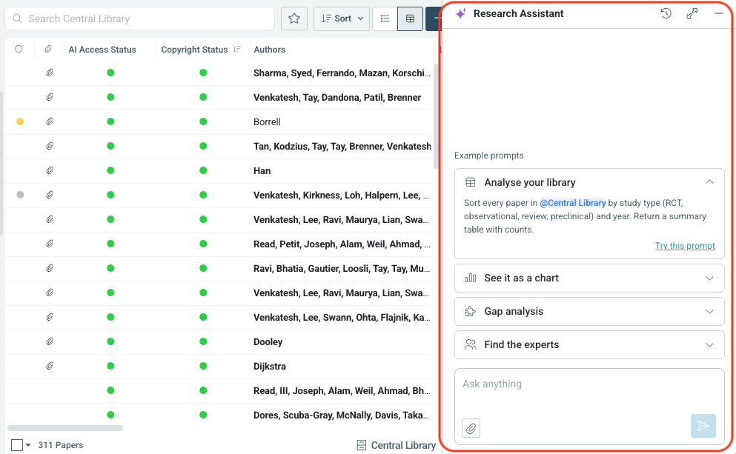Click the 311 Papers count
736x454 pixels.
coord(61,445)
